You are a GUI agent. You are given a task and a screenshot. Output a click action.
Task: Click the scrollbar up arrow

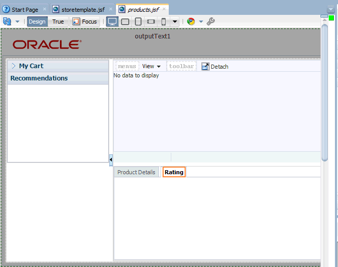[x=325, y=20]
